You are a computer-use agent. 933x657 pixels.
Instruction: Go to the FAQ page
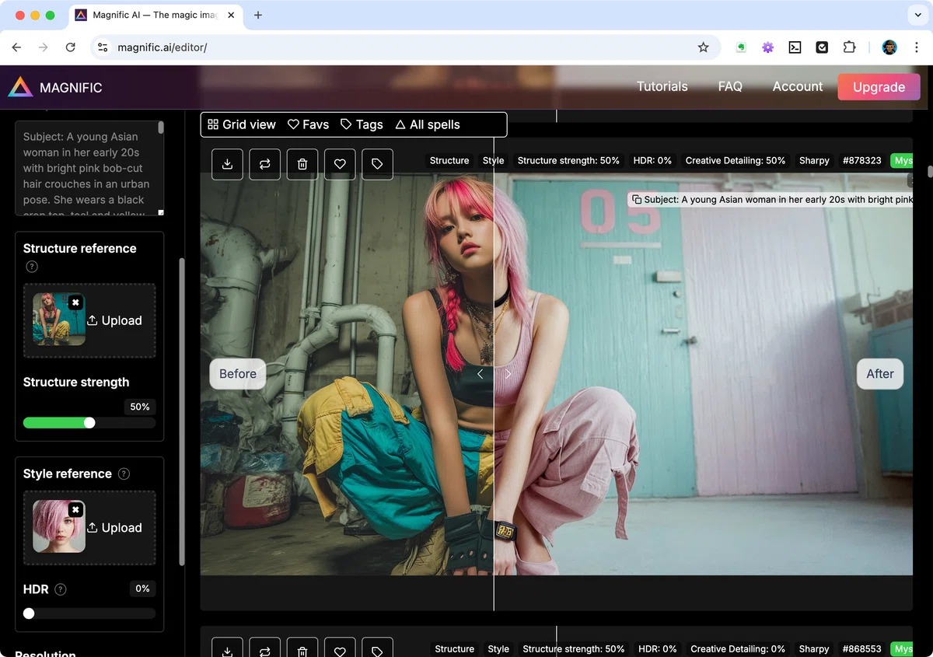pos(730,87)
